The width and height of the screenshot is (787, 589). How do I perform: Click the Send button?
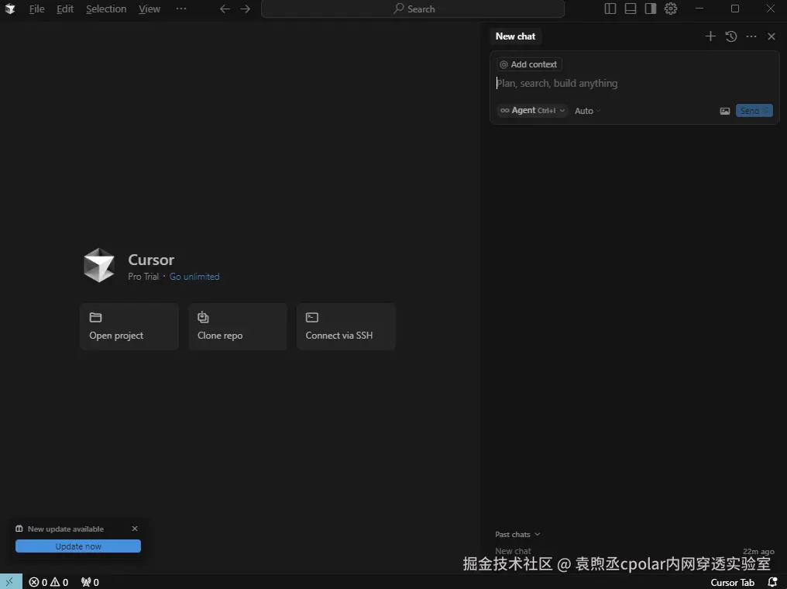754,111
